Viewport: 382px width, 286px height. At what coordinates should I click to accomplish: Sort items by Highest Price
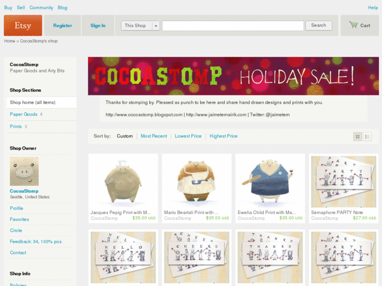click(x=224, y=136)
